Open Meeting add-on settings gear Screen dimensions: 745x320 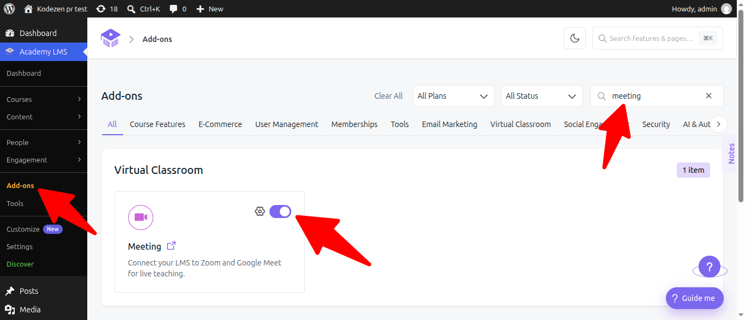260,212
